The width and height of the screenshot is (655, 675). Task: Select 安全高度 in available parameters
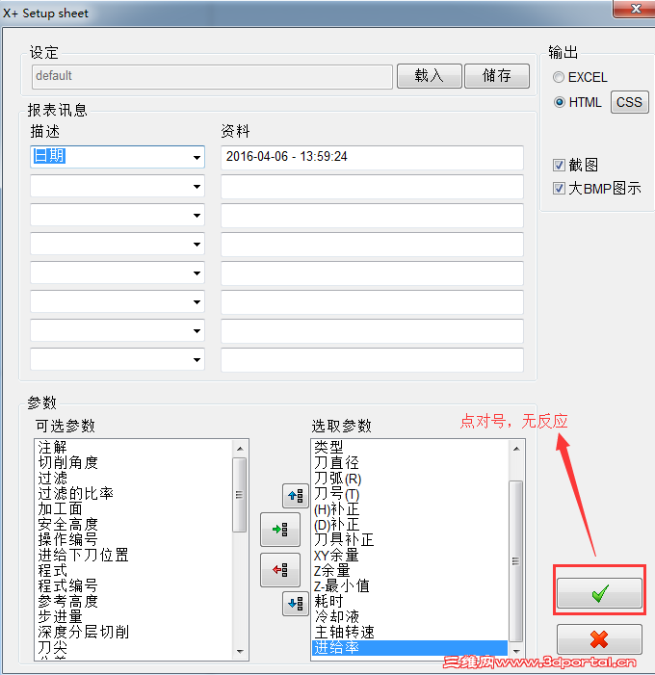67,525
